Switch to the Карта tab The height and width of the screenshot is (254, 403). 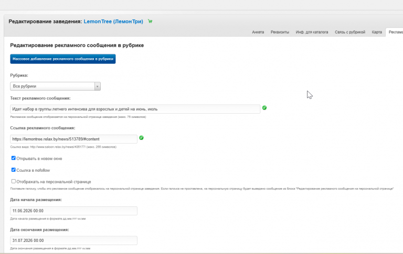(x=377, y=32)
